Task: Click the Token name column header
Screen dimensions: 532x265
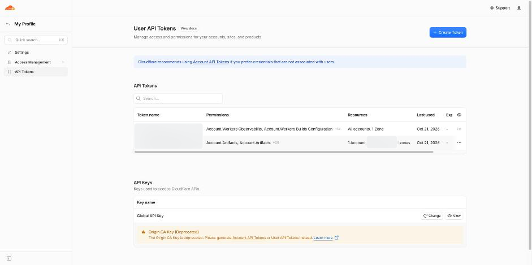Action: coord(148,115)
